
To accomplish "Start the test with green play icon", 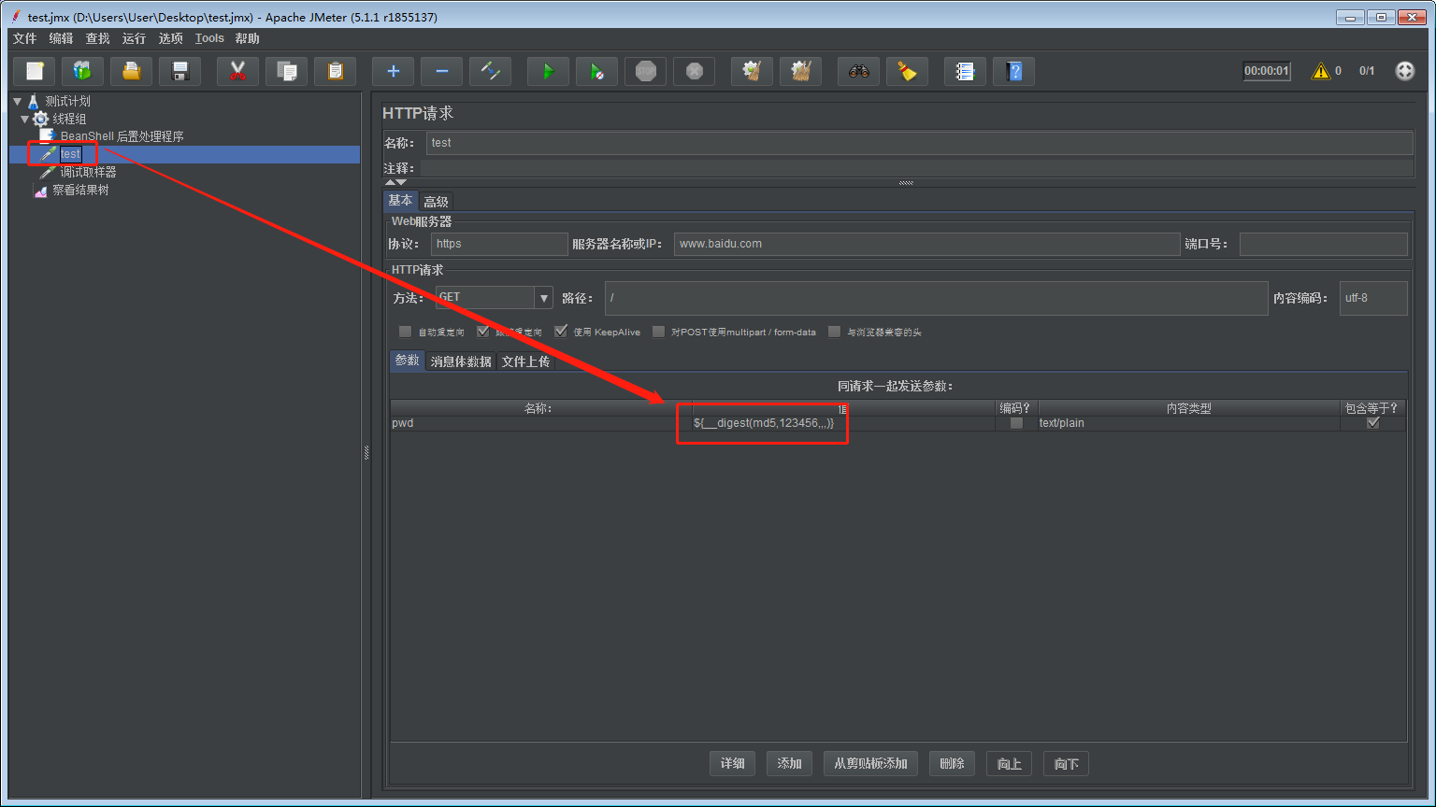I will [549, 71].
